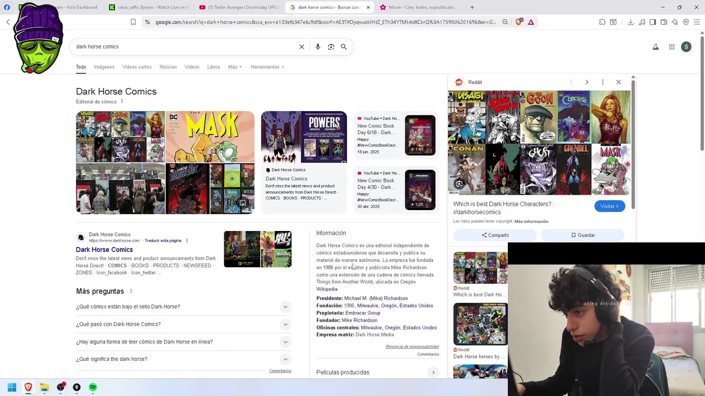
Task: Open Brave VPN shield icon
Action: (686, 22)
